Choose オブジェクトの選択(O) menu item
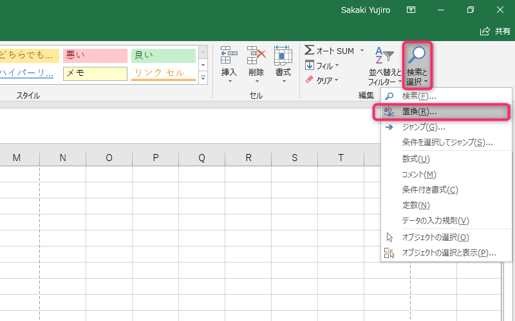The height and width of the screenshot is (321, 515). tap(446, 237)
